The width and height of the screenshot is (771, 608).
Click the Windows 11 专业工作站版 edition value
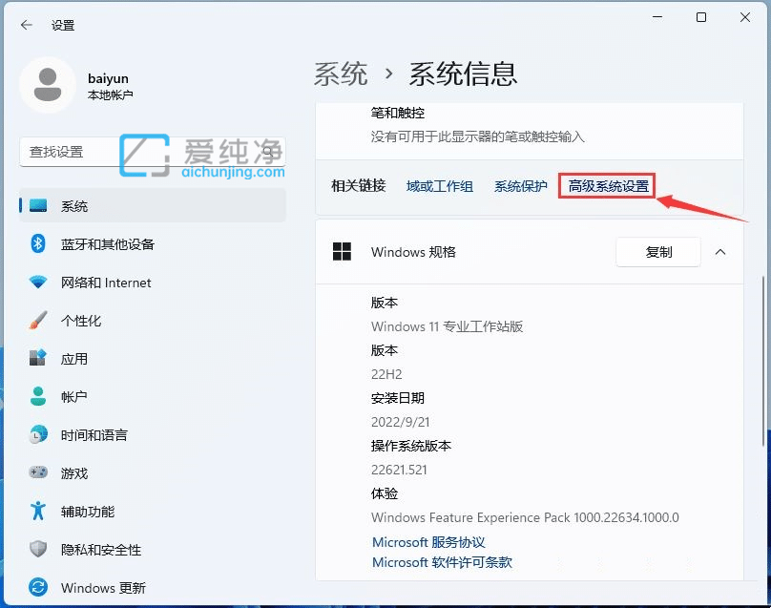(x=447, y=326)
